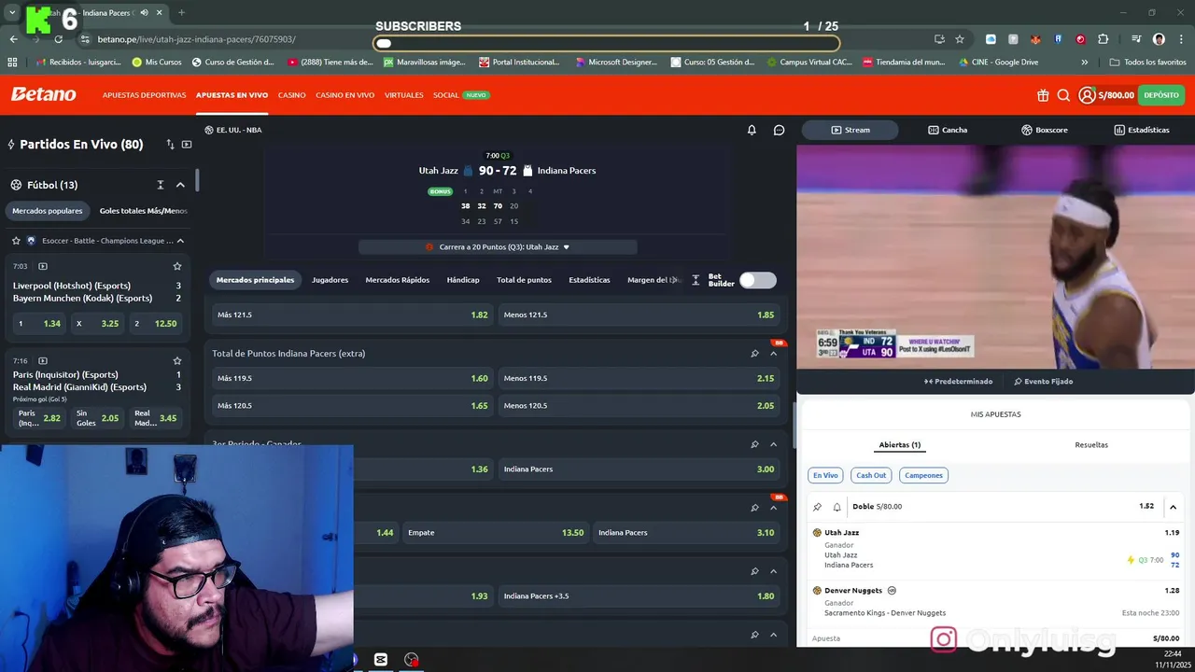Screen dimensions: 1195x672
Task: Open Apuestas Deportivas menu
Action: pos(144,95)
